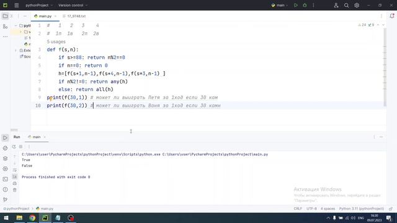Open Search Everywhere magnifier icon

(x=346, y=5)
